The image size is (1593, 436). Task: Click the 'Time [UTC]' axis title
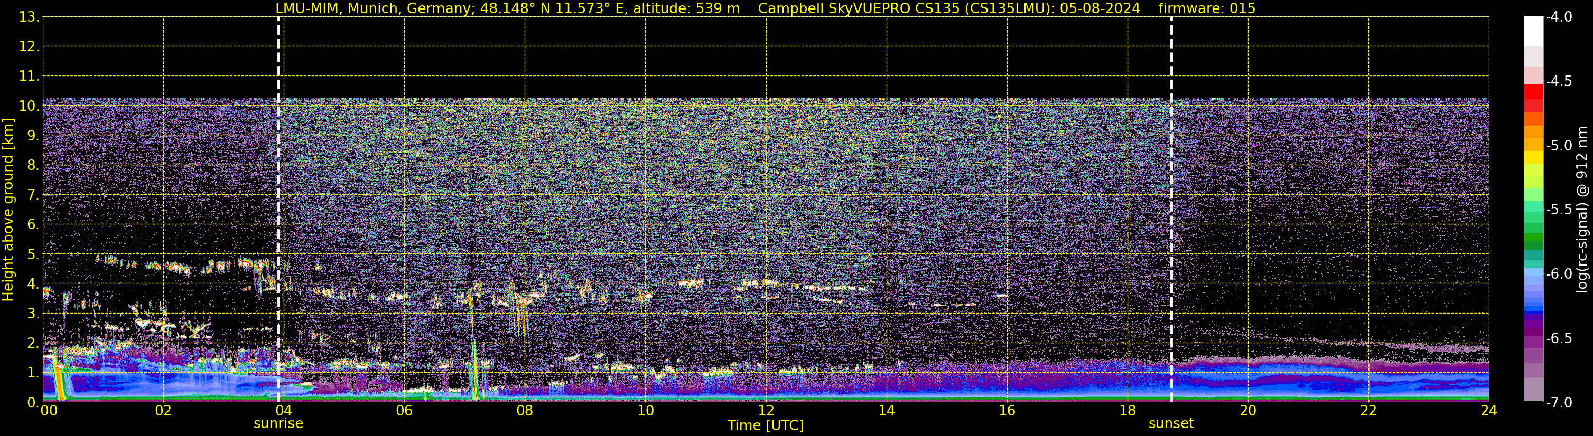[766, 425]
